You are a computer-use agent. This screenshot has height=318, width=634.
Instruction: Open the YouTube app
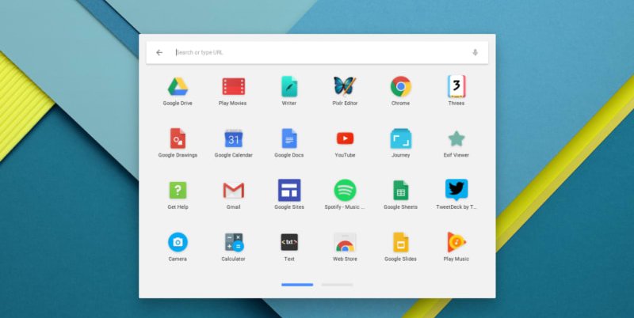[345, 138]
